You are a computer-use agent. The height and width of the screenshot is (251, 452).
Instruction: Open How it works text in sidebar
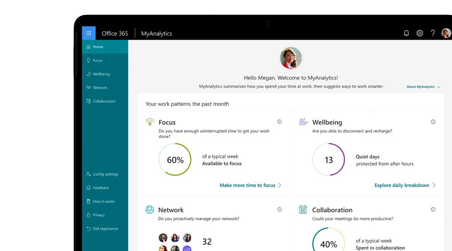click(x=103, y=201)
